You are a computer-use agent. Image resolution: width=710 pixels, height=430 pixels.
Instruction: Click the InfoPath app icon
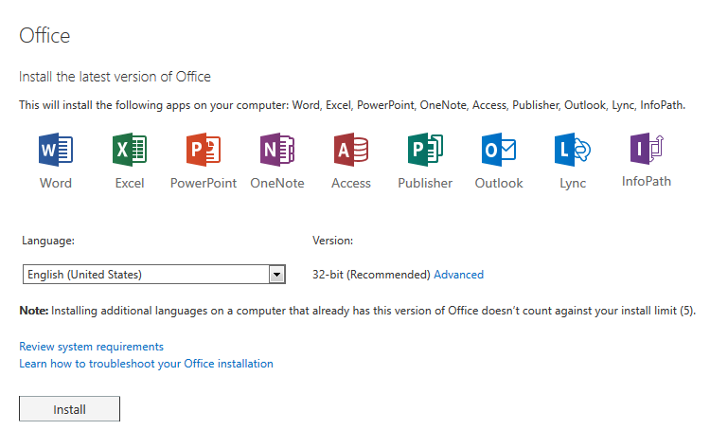point(647,149)
